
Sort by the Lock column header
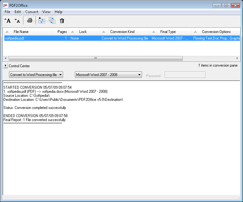(84, 32)
